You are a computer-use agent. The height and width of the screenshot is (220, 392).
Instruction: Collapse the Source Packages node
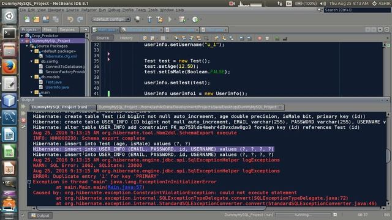tap(27, 46)
